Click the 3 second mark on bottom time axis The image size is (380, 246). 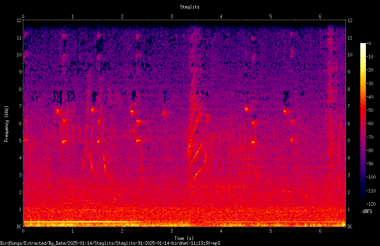coord(171,231)
